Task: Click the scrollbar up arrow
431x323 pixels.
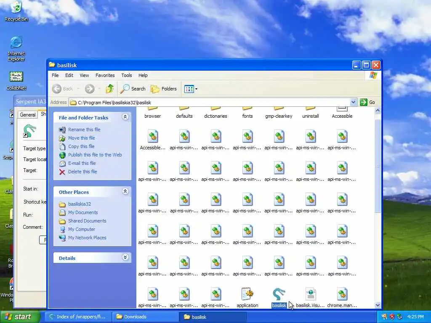Action: pos(378,111)
